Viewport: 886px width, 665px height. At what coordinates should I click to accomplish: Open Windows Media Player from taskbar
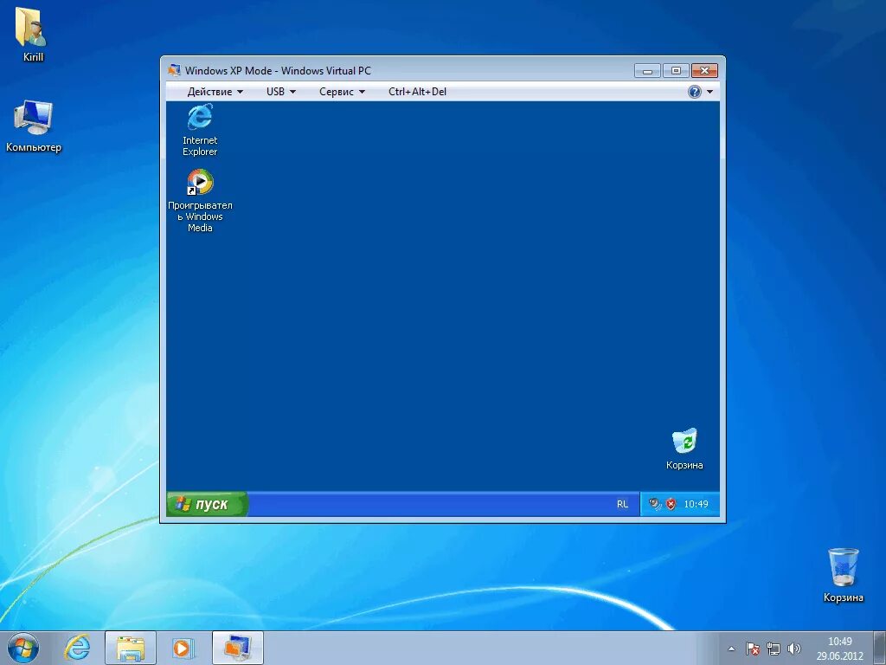pyautogui.click(x=182, y=648)
